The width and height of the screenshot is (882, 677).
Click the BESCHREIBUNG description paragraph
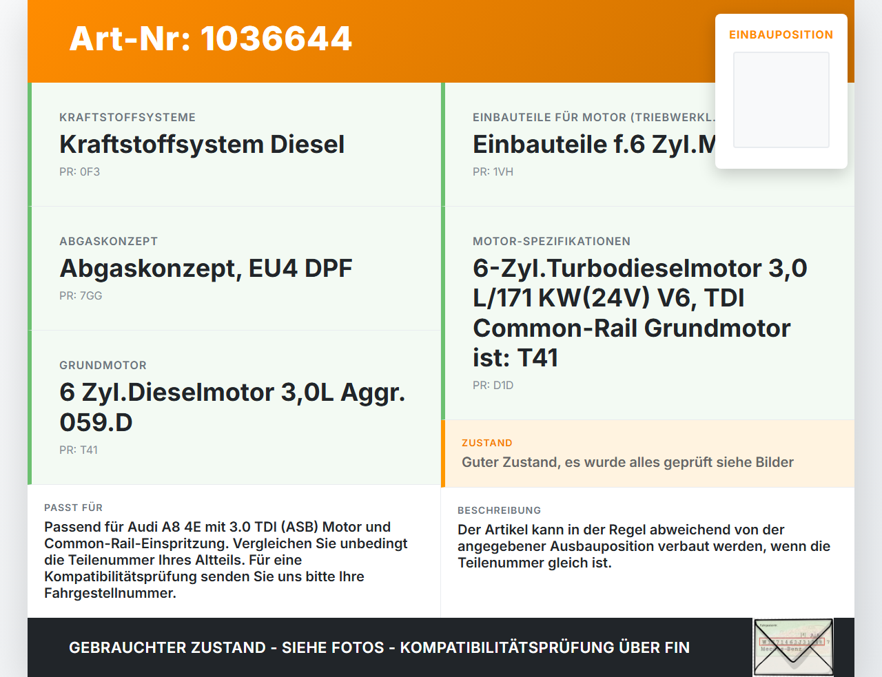click(x=644, y=546)
